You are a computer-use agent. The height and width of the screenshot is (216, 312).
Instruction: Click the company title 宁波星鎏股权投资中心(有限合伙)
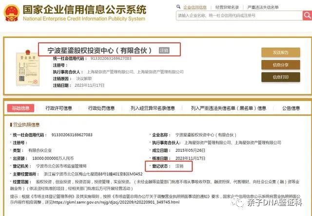(x=99, y=51)
